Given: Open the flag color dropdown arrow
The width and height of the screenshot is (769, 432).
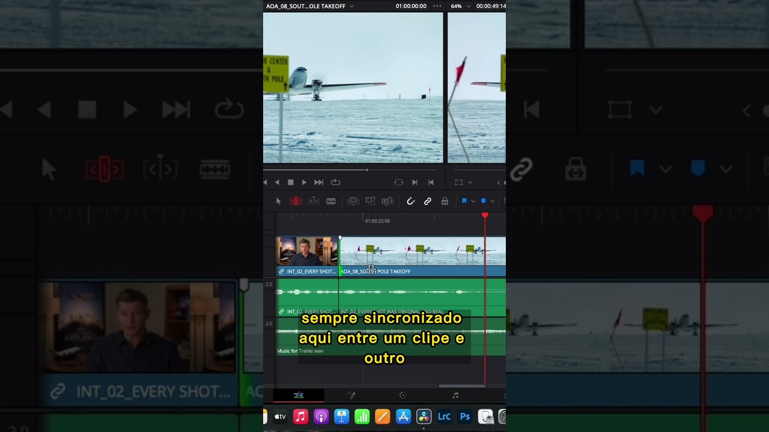Looking at the screenshot, I should 473,201.
